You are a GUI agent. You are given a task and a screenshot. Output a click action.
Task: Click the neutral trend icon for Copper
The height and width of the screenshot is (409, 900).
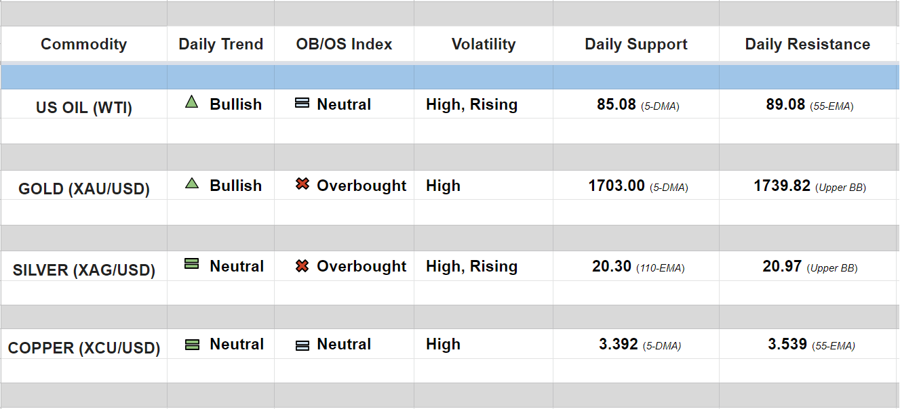point(192,345)
